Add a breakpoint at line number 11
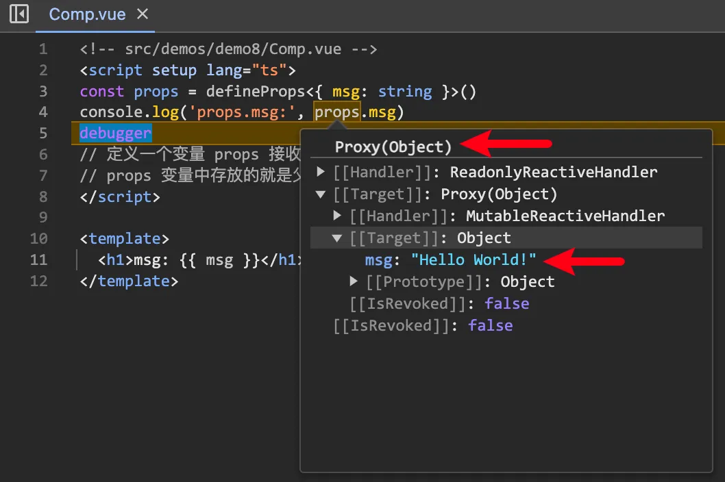The image size is (725, 482). (40, 260)
